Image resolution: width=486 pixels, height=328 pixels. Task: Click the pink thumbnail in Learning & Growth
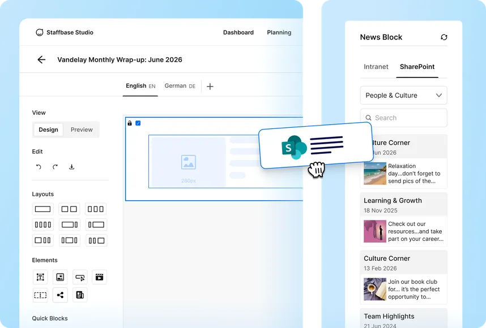coord(375,231)
